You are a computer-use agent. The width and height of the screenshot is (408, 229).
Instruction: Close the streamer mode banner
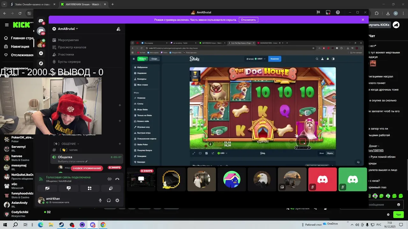pos(363,20)
